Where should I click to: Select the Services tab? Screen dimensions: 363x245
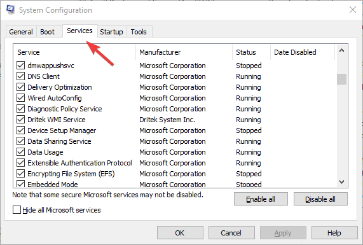coord(79,31)
